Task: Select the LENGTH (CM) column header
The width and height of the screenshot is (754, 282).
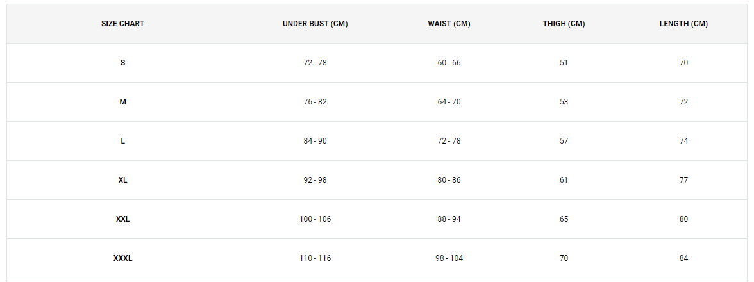Action: coord(683,24)
